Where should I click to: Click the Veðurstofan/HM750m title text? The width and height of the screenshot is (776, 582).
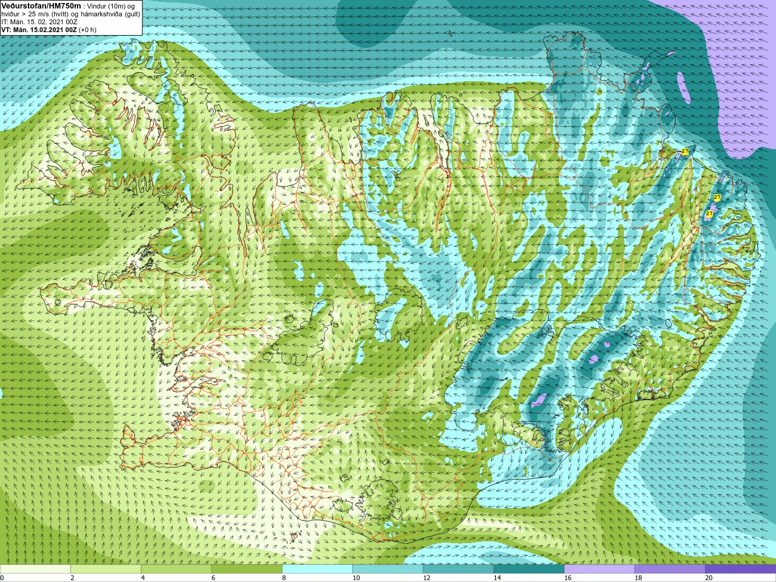[x=41, y=6]
